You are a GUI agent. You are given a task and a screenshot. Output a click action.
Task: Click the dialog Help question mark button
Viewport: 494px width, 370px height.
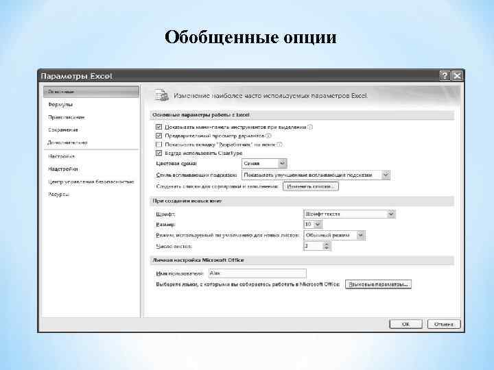[445, 76]
